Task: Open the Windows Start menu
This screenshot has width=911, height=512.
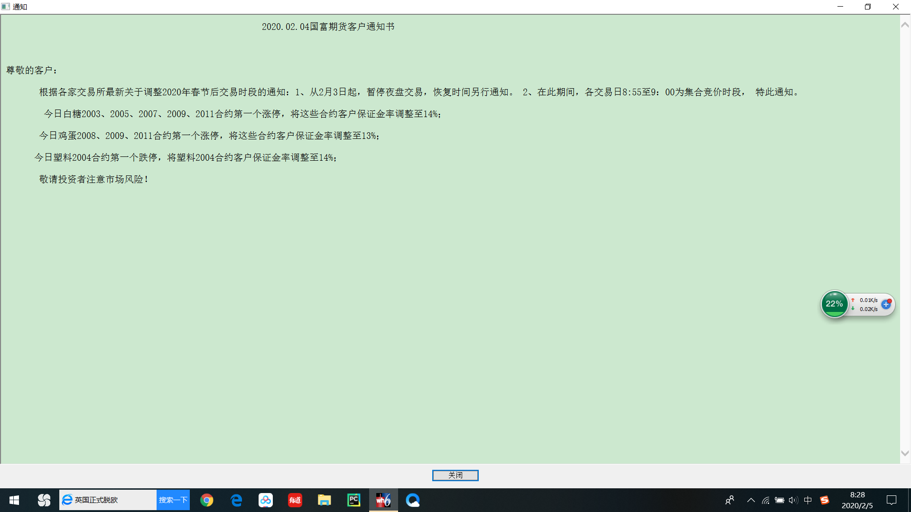Action: (x=14, y=500)
